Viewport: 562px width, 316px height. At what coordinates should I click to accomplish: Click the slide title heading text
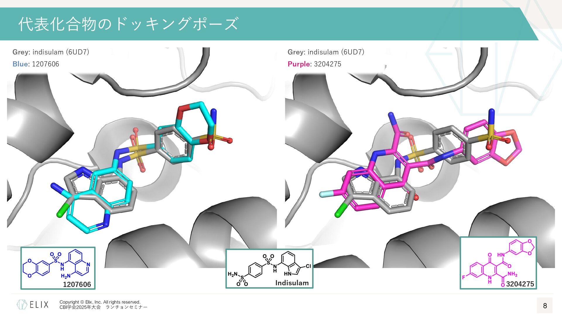(x=128, y=24)
